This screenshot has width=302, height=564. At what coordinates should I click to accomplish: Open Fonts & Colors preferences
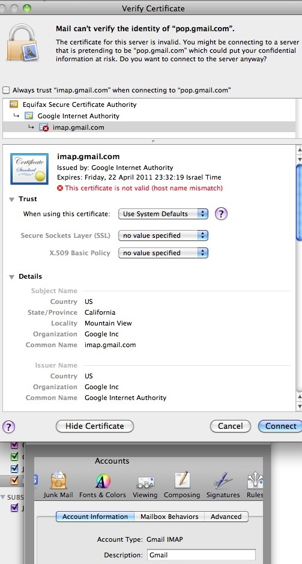click(103, 485)
